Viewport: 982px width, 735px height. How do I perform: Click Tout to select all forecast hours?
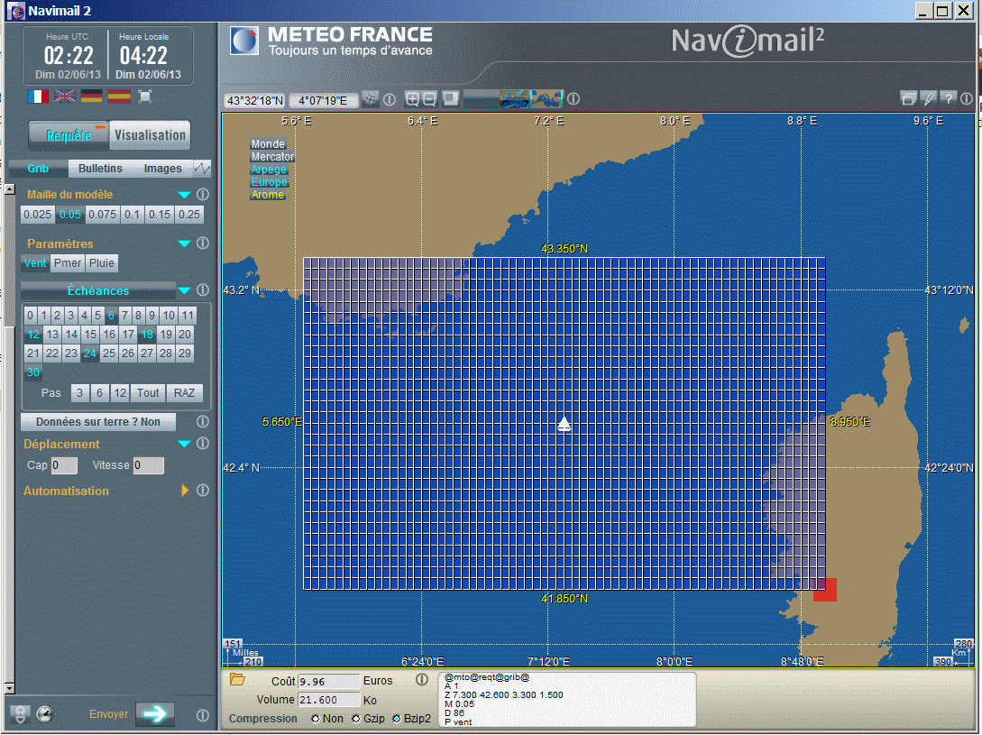click(149, 393)
